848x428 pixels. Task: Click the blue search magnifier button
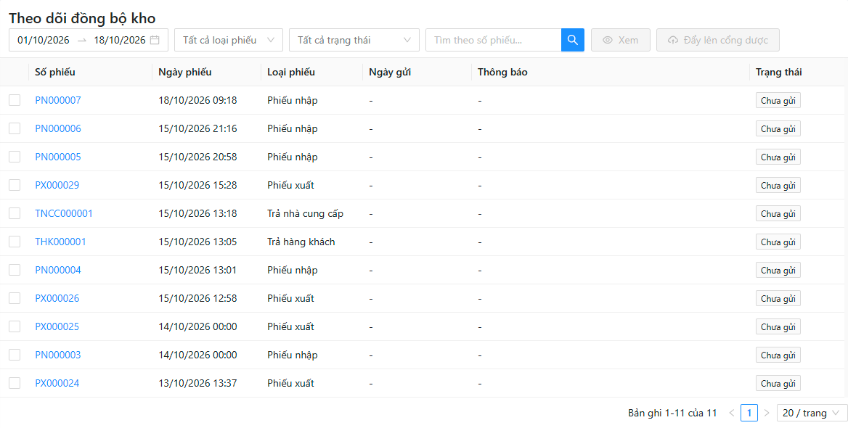(573, 40)
